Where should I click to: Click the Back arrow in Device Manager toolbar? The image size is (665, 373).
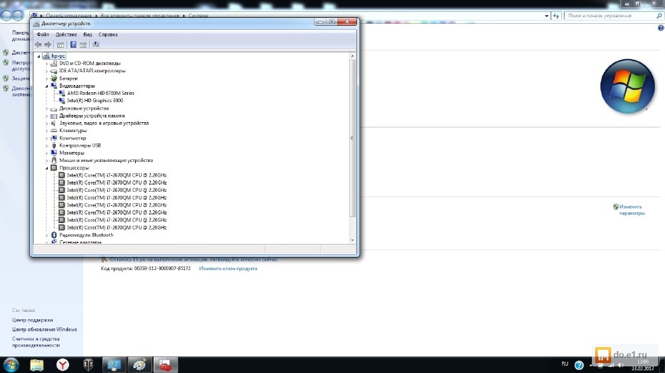pyautogui.click(x=38, y=44)
